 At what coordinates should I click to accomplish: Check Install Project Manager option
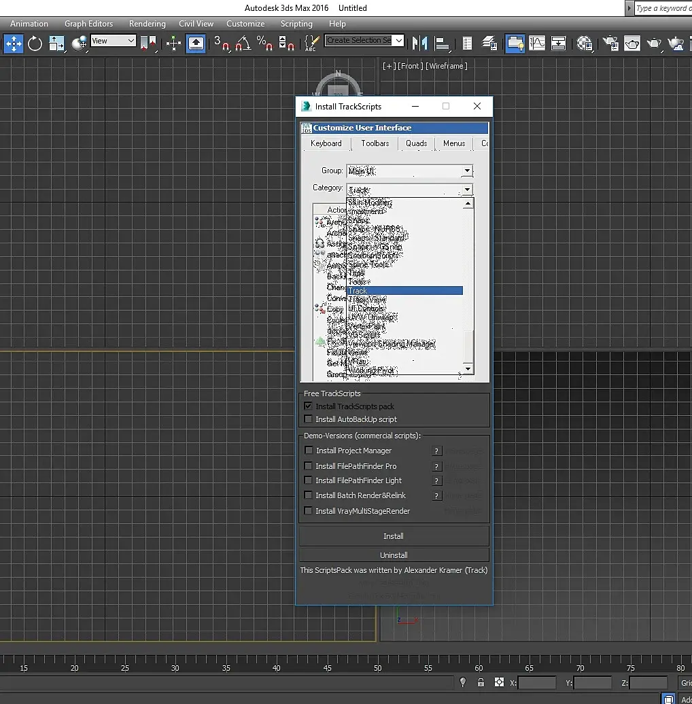click(x=309, y=451)
